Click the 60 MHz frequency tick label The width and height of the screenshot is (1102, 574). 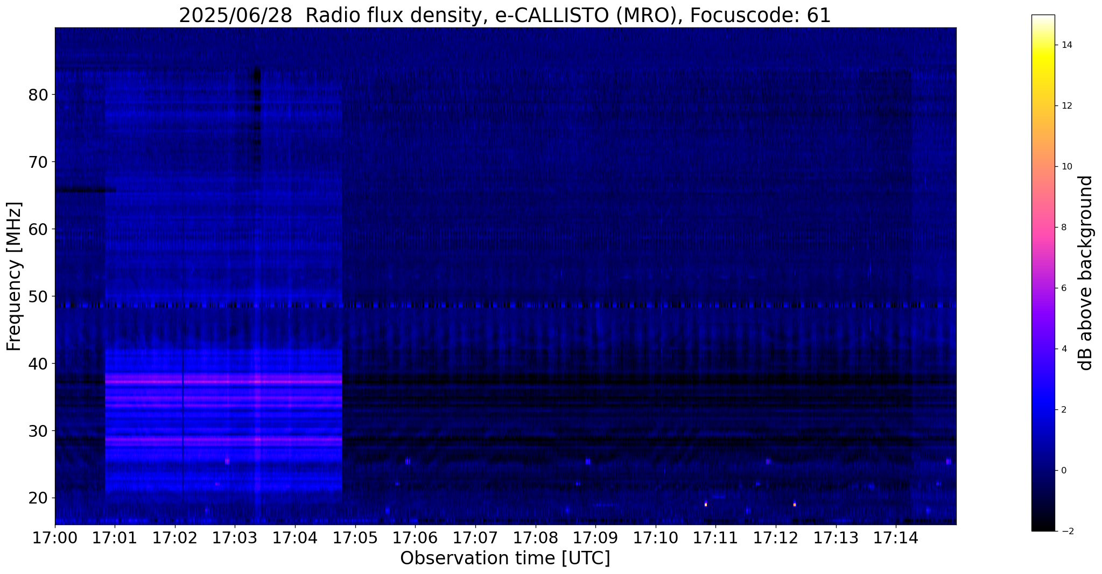pyautogui.click(x=38, y=229)
